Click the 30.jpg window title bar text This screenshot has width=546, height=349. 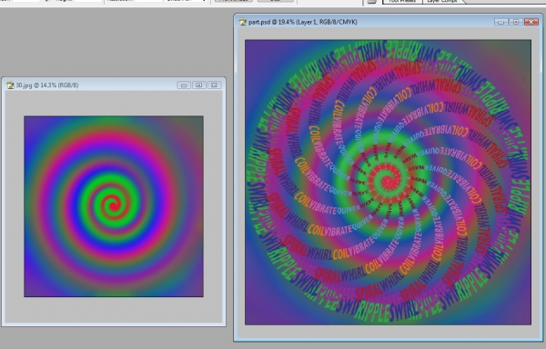[47, 85]
